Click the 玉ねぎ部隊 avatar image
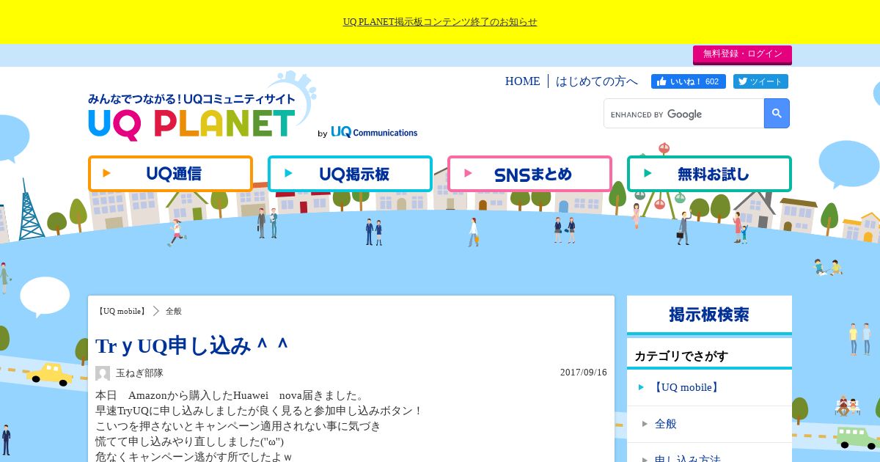The image size is (880, 462). pyautogui.click(x=103, y=373)
